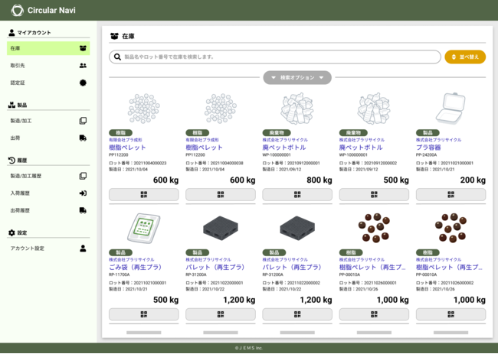Select 製造/加工履歴 in the history section

click(x=27, y=176)
